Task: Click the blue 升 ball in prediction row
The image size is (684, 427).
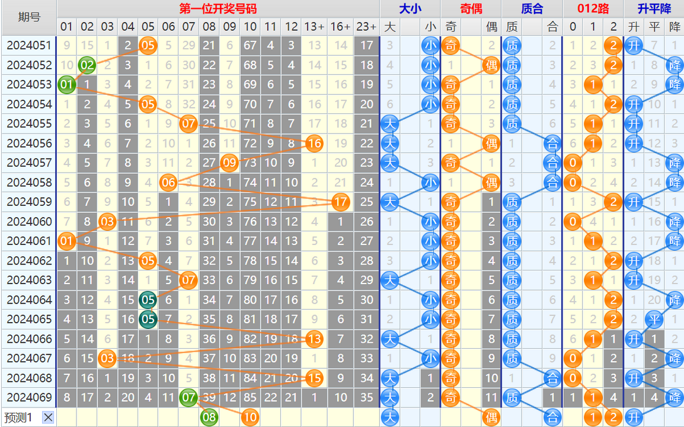Action: [634, 417]
